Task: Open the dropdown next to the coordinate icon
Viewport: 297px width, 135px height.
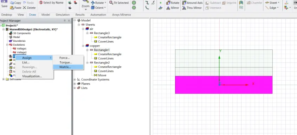Action: coord(290,8)
